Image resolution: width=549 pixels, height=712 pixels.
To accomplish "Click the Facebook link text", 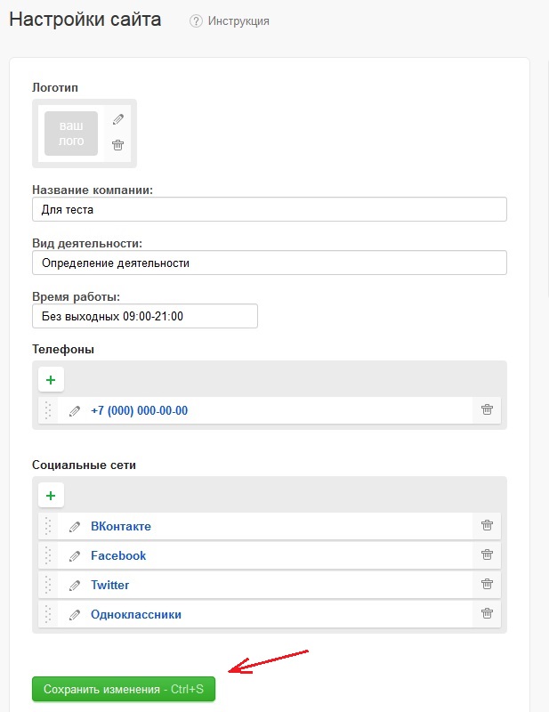I will pyautogui.click(x=118, y=555).
